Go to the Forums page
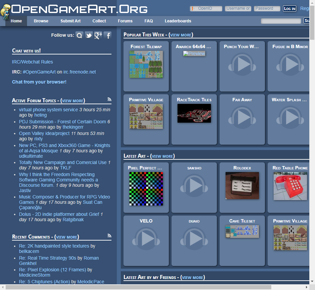The height and width of the screenshot is (290, 315). [125, 21]
